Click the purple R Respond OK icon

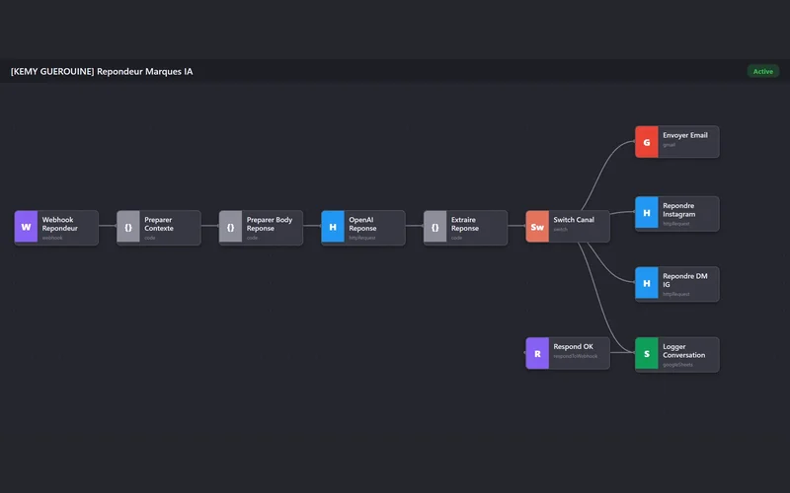coord(537,354)
